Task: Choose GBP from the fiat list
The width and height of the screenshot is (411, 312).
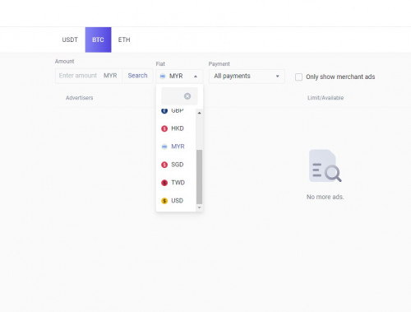Action: 176,110
